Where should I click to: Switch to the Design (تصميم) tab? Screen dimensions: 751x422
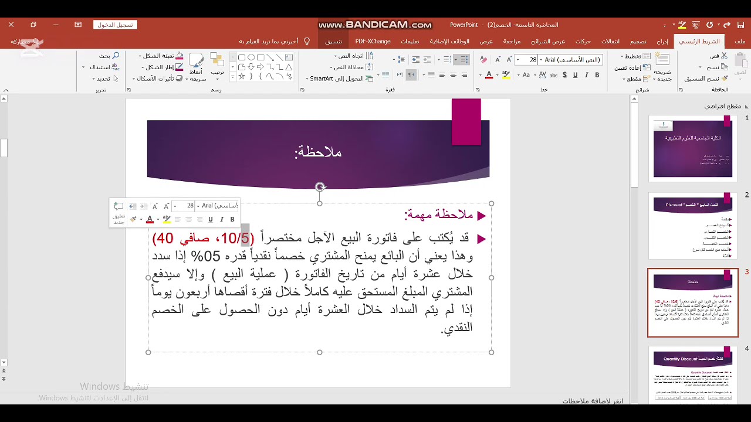(x=638, y=41)
